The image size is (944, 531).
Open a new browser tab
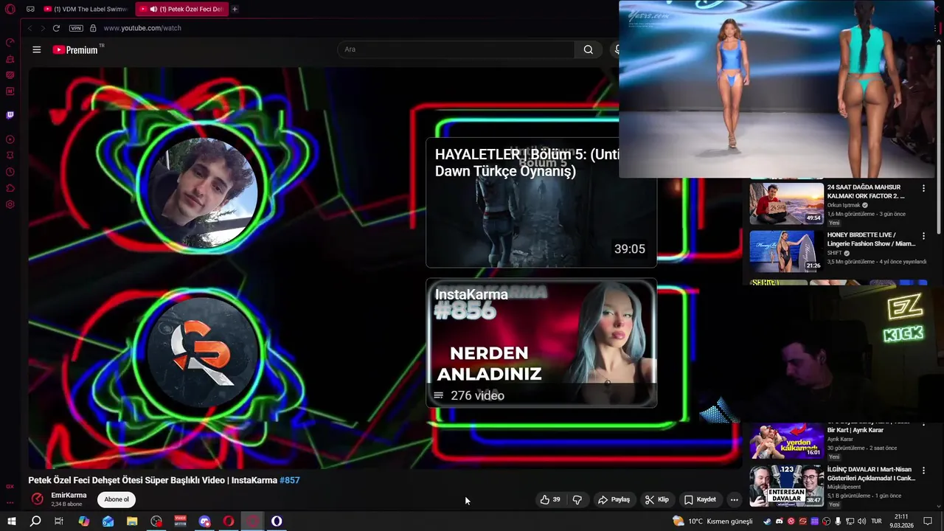[235, 9]
